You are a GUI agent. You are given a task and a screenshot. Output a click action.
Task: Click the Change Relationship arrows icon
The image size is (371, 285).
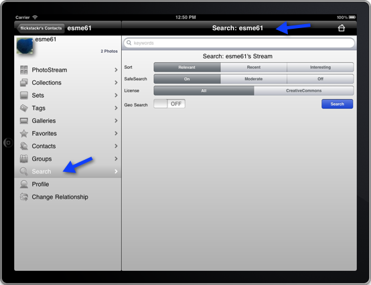pyautogui.click(x=24, y=197)
